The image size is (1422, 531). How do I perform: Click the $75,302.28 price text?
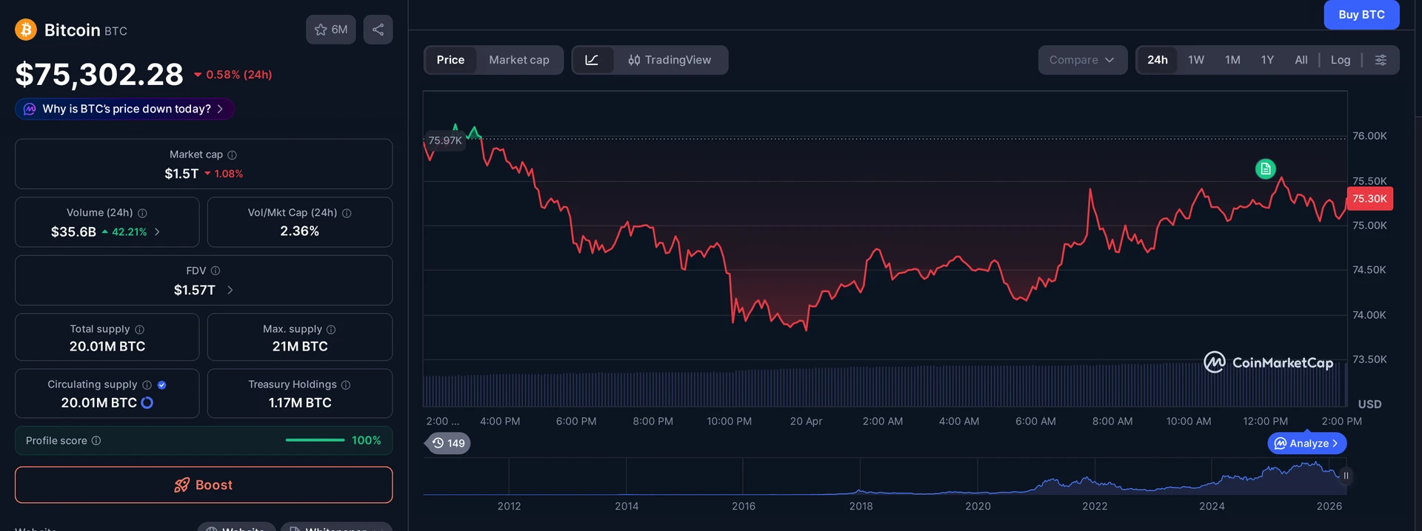click(x=99, y=75)
